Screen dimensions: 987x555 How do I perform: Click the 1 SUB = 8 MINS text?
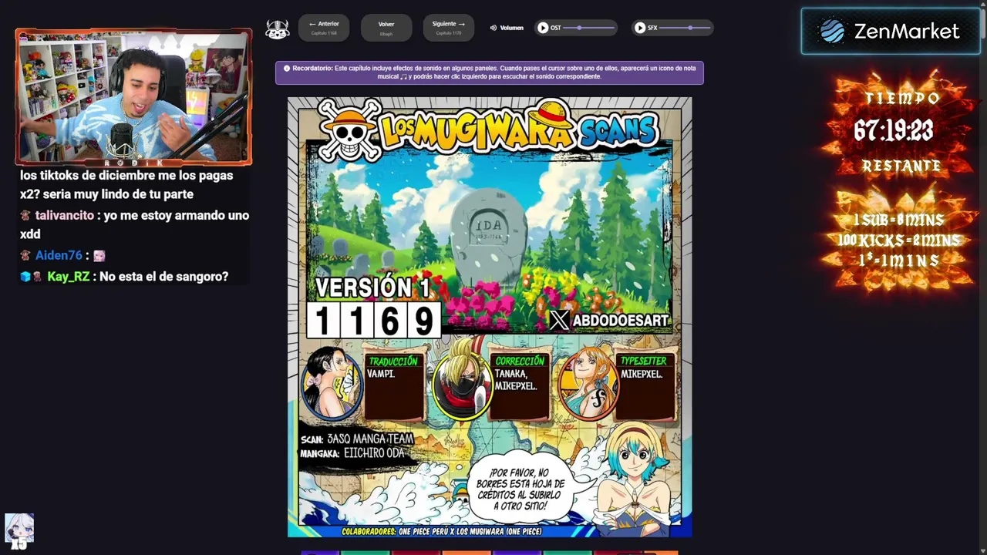[x=898, y=220]
